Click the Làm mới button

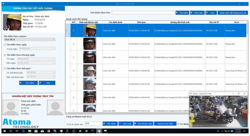126,124
